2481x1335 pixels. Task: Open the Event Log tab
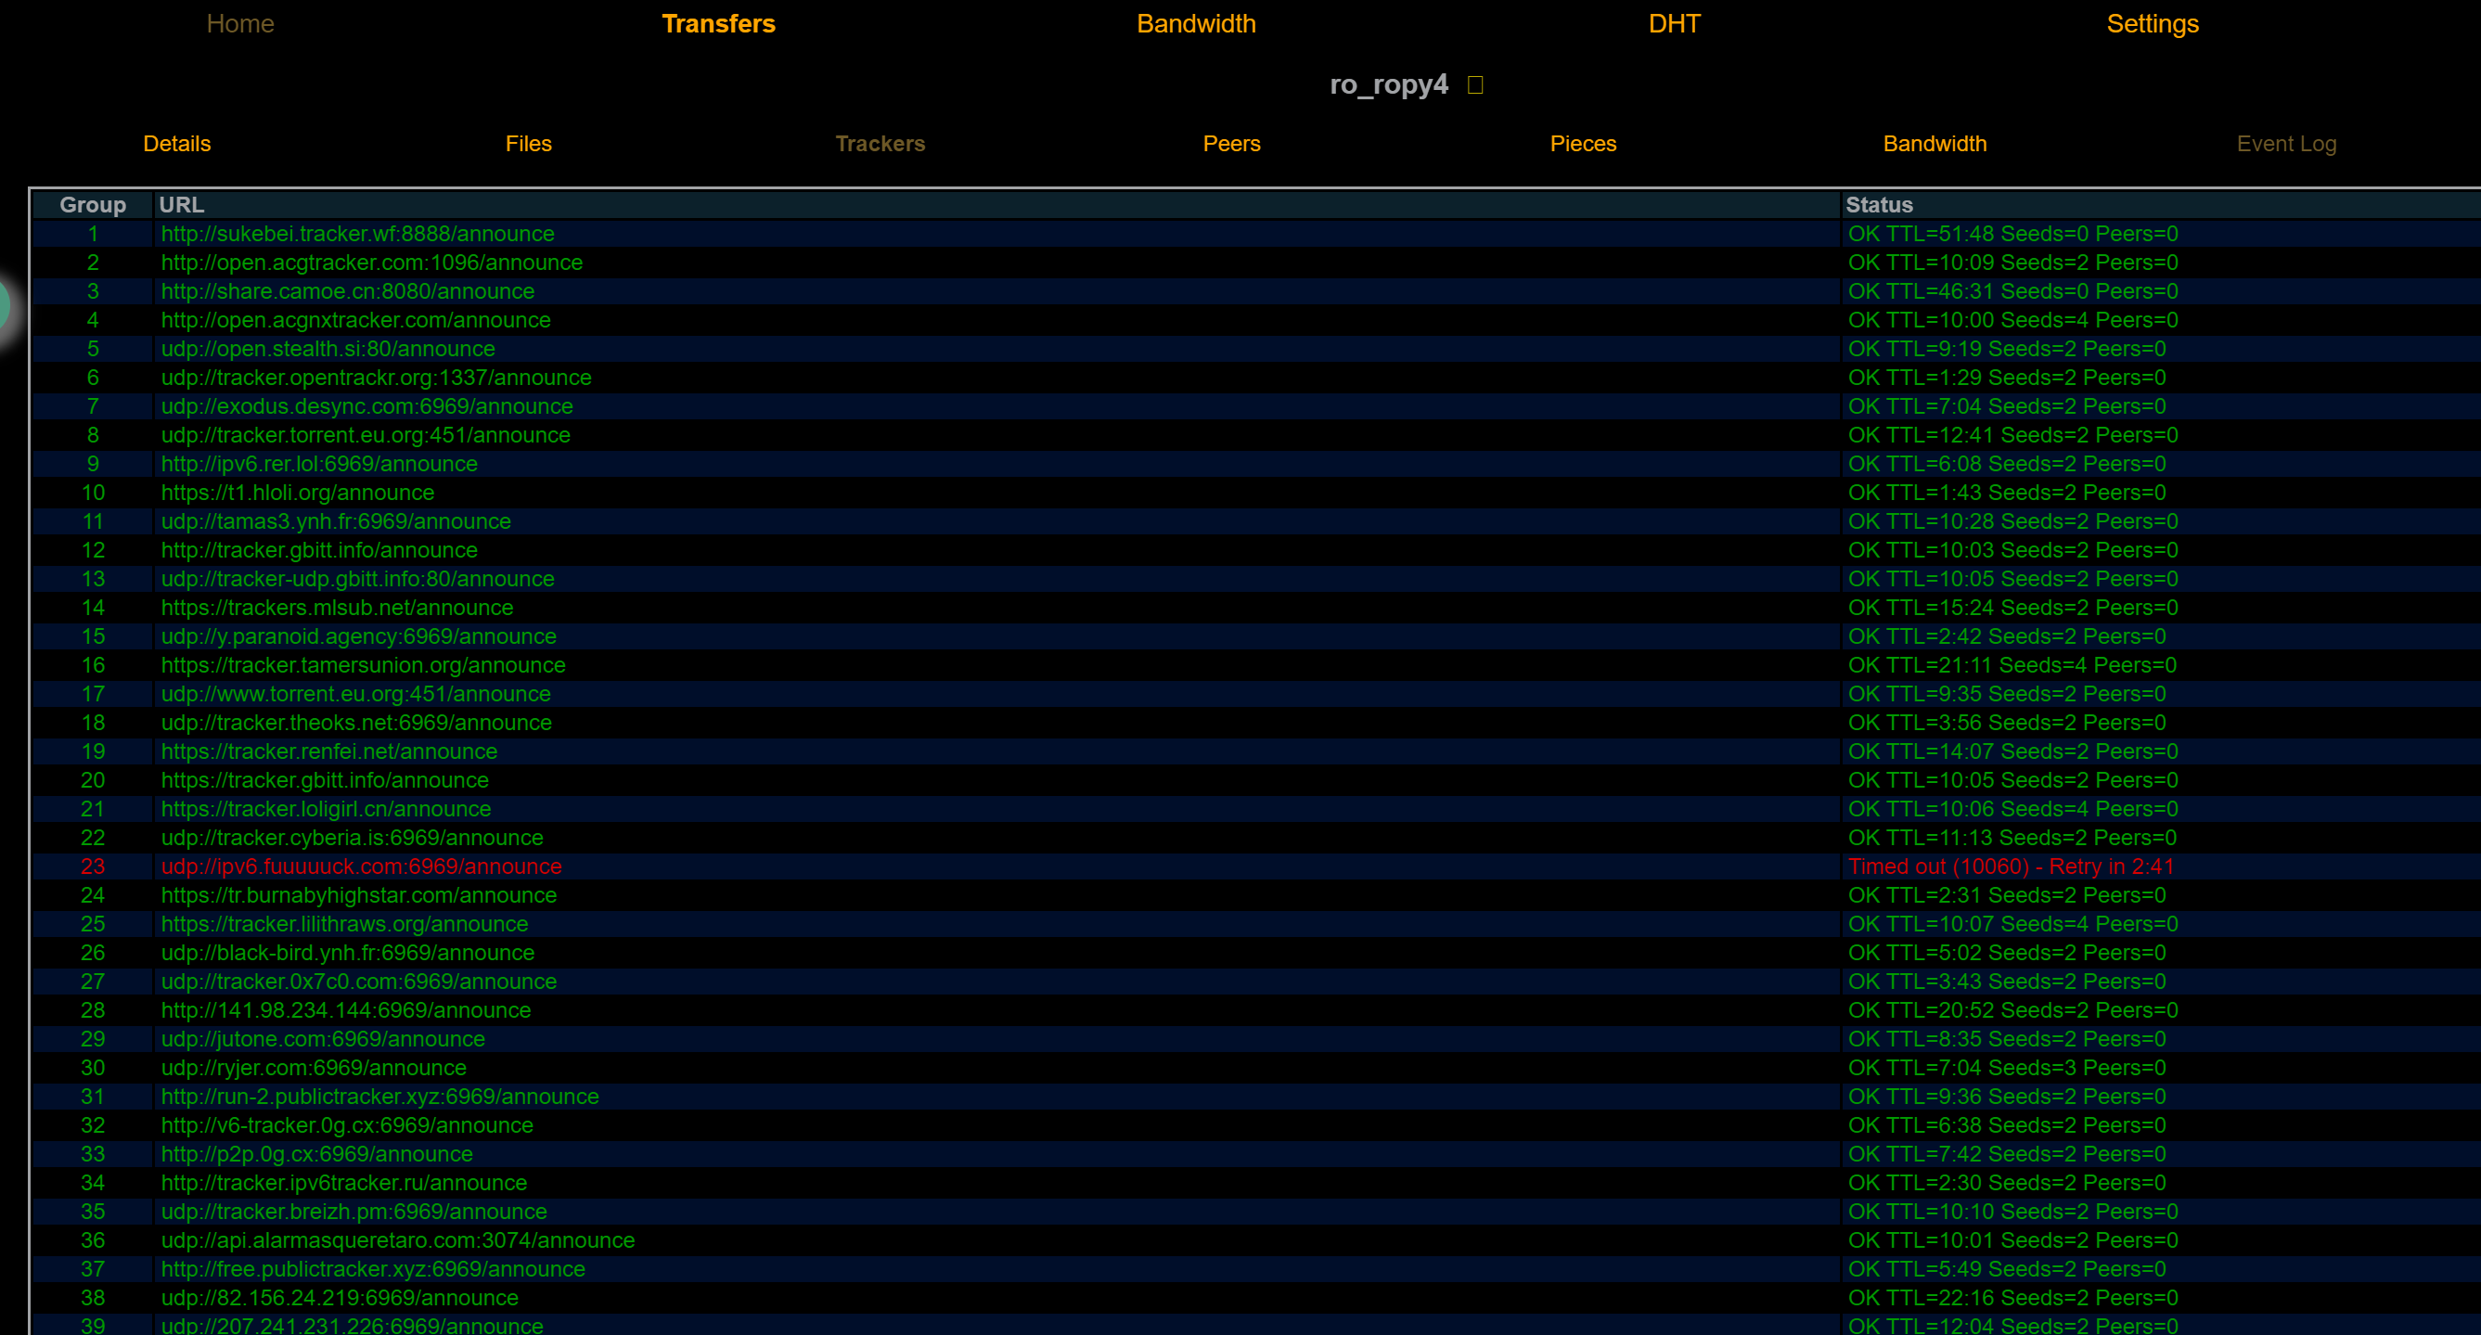(2285, 144)
